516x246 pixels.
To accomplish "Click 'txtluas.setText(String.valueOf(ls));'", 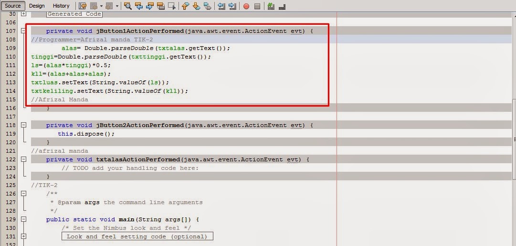I will [x=100, y=82].
